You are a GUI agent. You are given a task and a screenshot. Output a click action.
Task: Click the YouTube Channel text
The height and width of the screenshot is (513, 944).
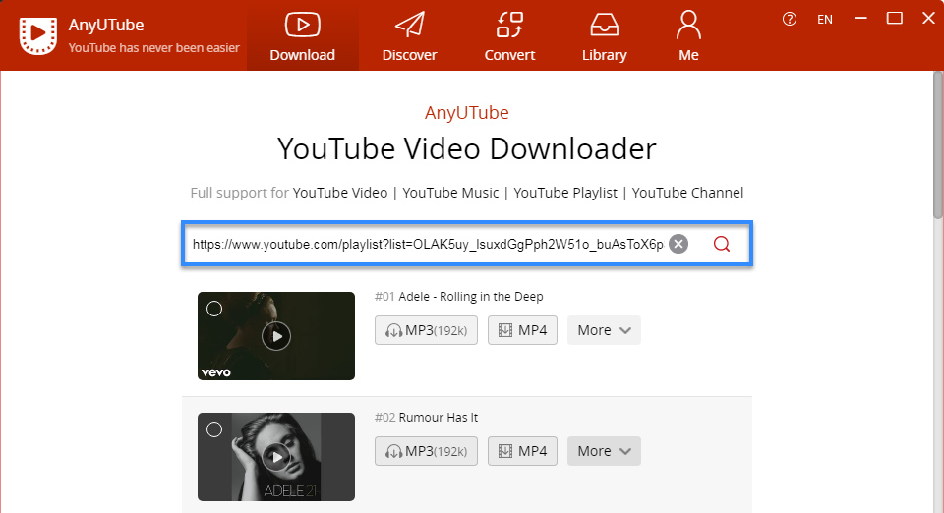pyautogui.click(x=687, y=193)
